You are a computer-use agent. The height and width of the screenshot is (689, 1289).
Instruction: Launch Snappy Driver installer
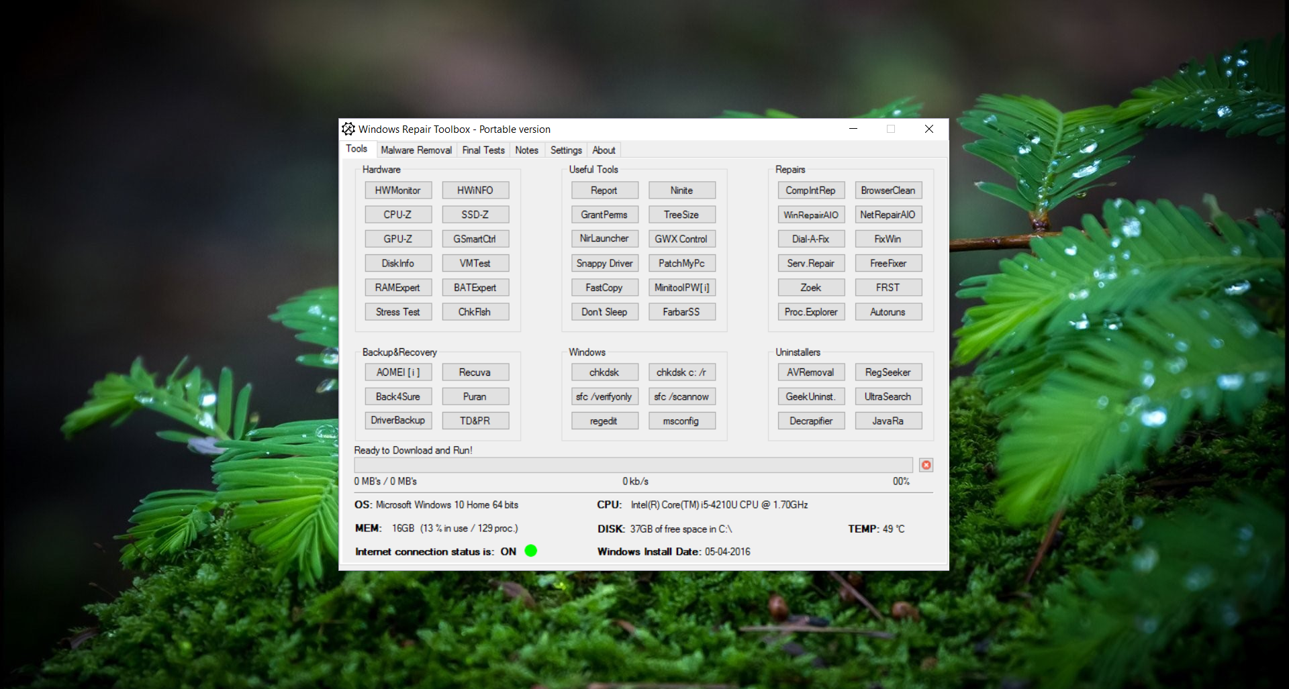[604, 264]
